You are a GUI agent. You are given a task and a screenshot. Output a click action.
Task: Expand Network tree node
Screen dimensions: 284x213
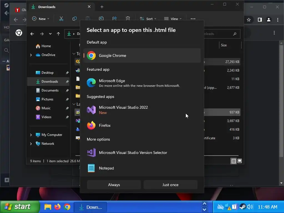[x=31, y=144]
